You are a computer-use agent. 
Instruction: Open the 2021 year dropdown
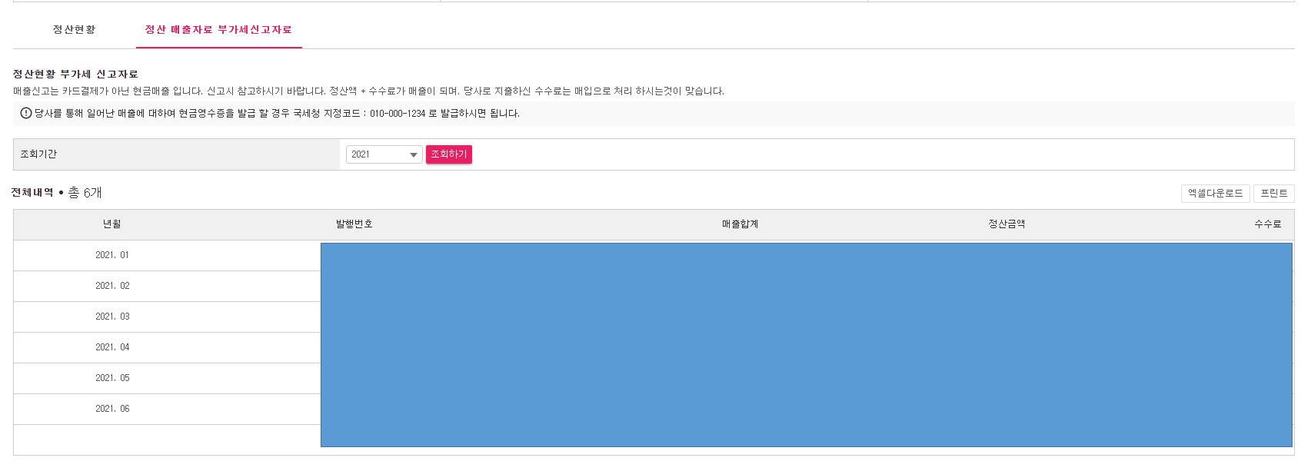[384, 154]
